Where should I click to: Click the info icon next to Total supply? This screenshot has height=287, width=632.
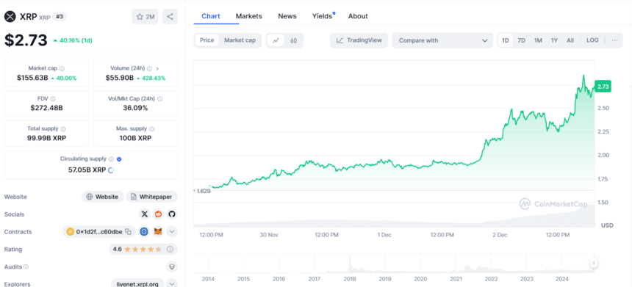[63, 128]
